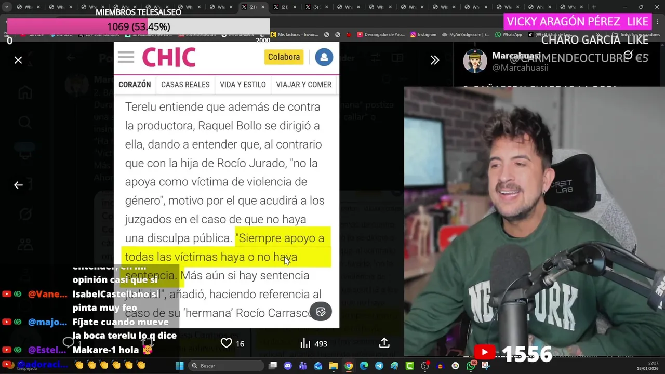Screen dimensions: 665x374
Task: Click the CHIC logo
Action: (169, 57)
